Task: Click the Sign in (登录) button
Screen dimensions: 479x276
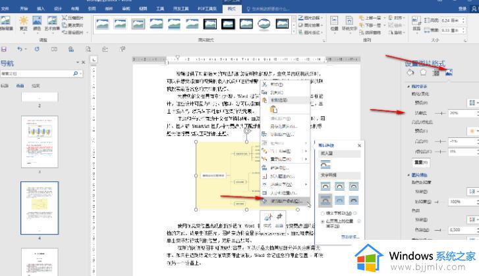Action: [x=462, y=9]
